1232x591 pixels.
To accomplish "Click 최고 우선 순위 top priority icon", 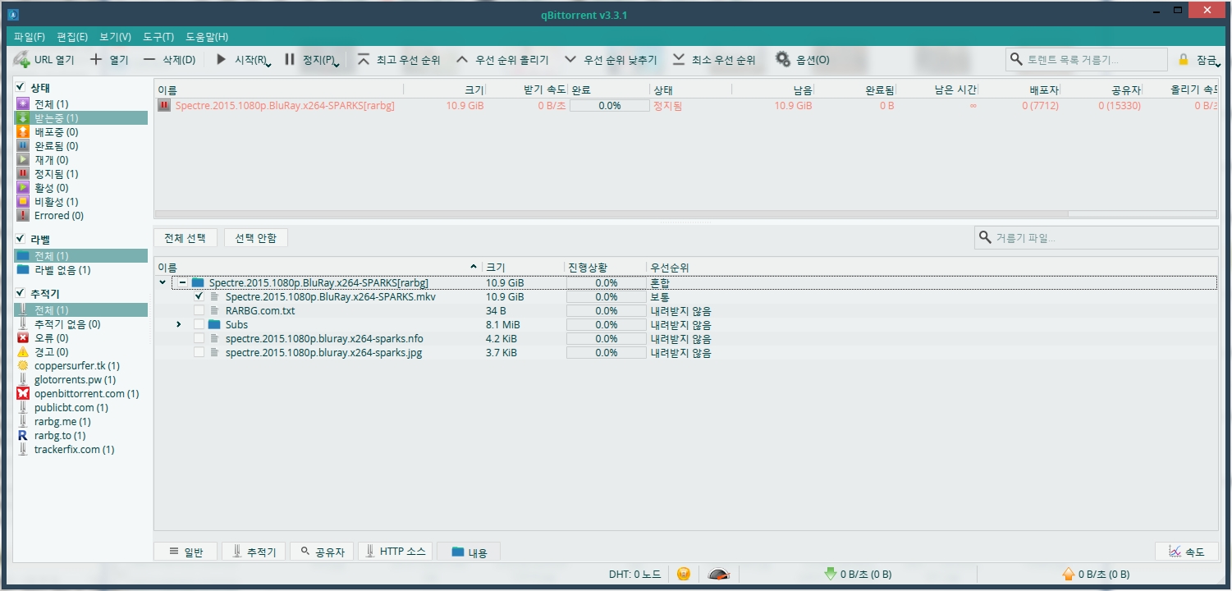I will 364,59.
